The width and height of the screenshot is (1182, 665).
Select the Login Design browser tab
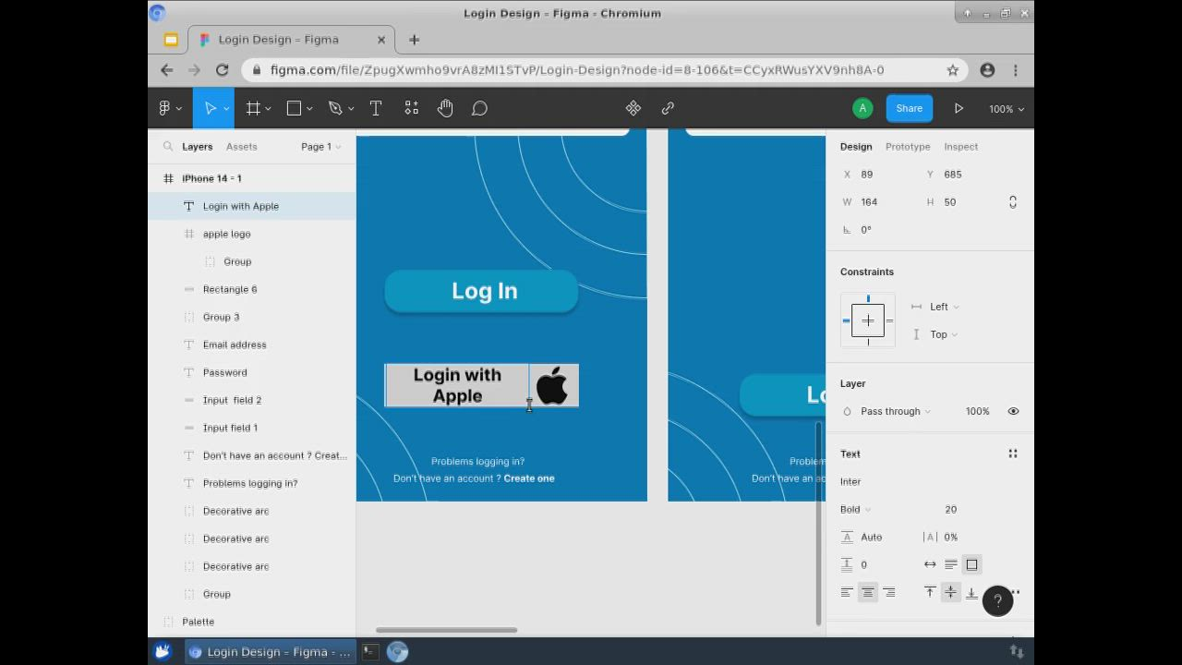tap(290, 40)
